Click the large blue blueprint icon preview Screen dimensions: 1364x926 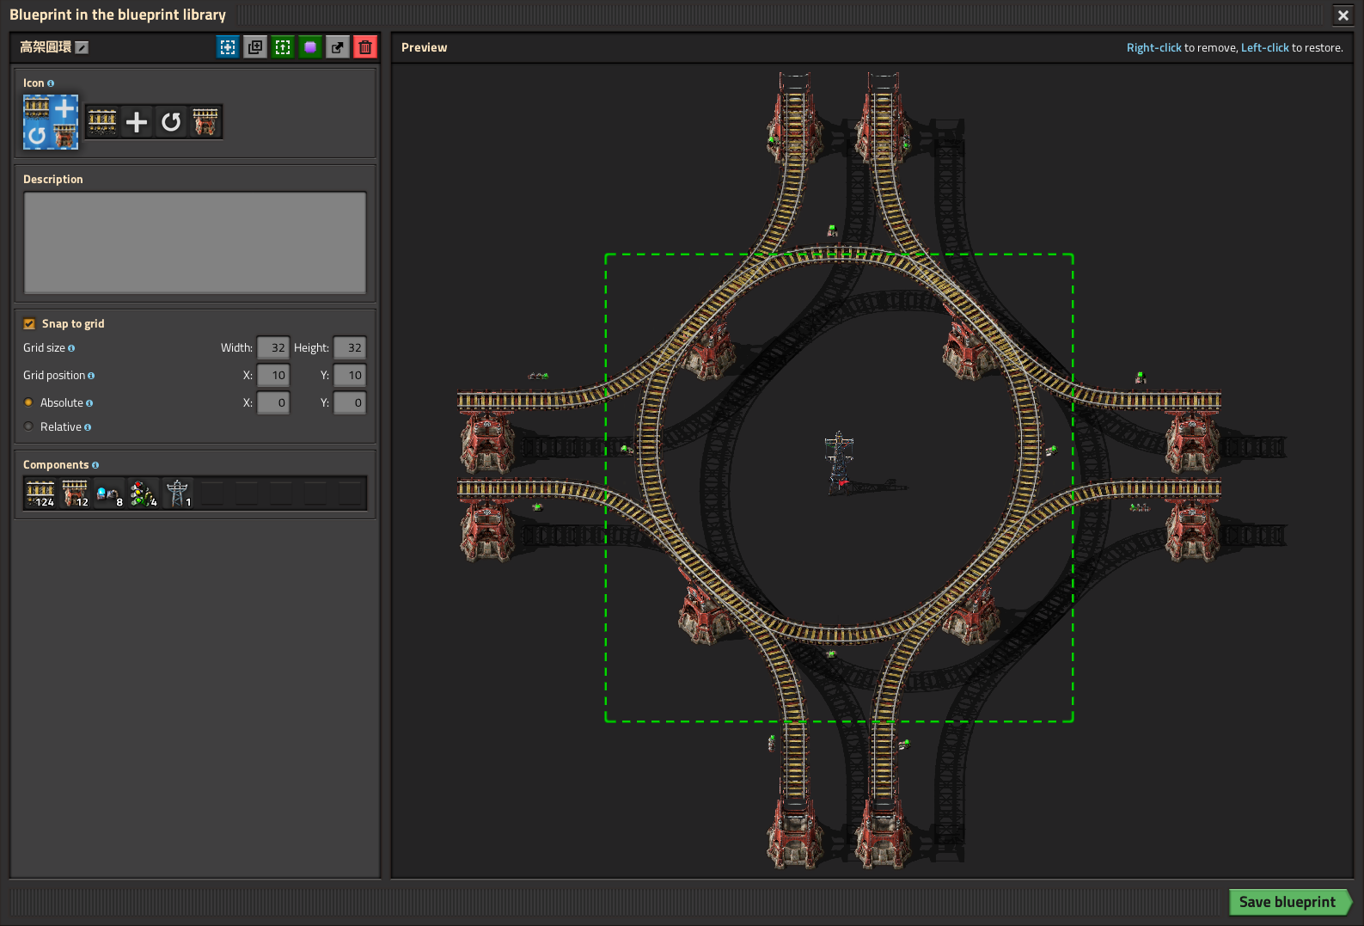[51, 122]
